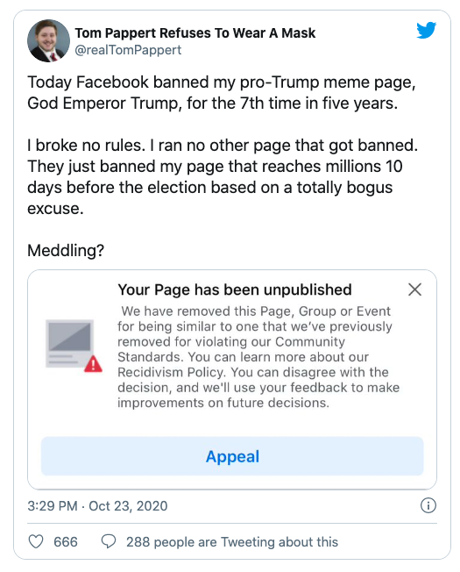Open the 3:29 PM Oct 23, 2020 timestamp

(x=97, y=506)
